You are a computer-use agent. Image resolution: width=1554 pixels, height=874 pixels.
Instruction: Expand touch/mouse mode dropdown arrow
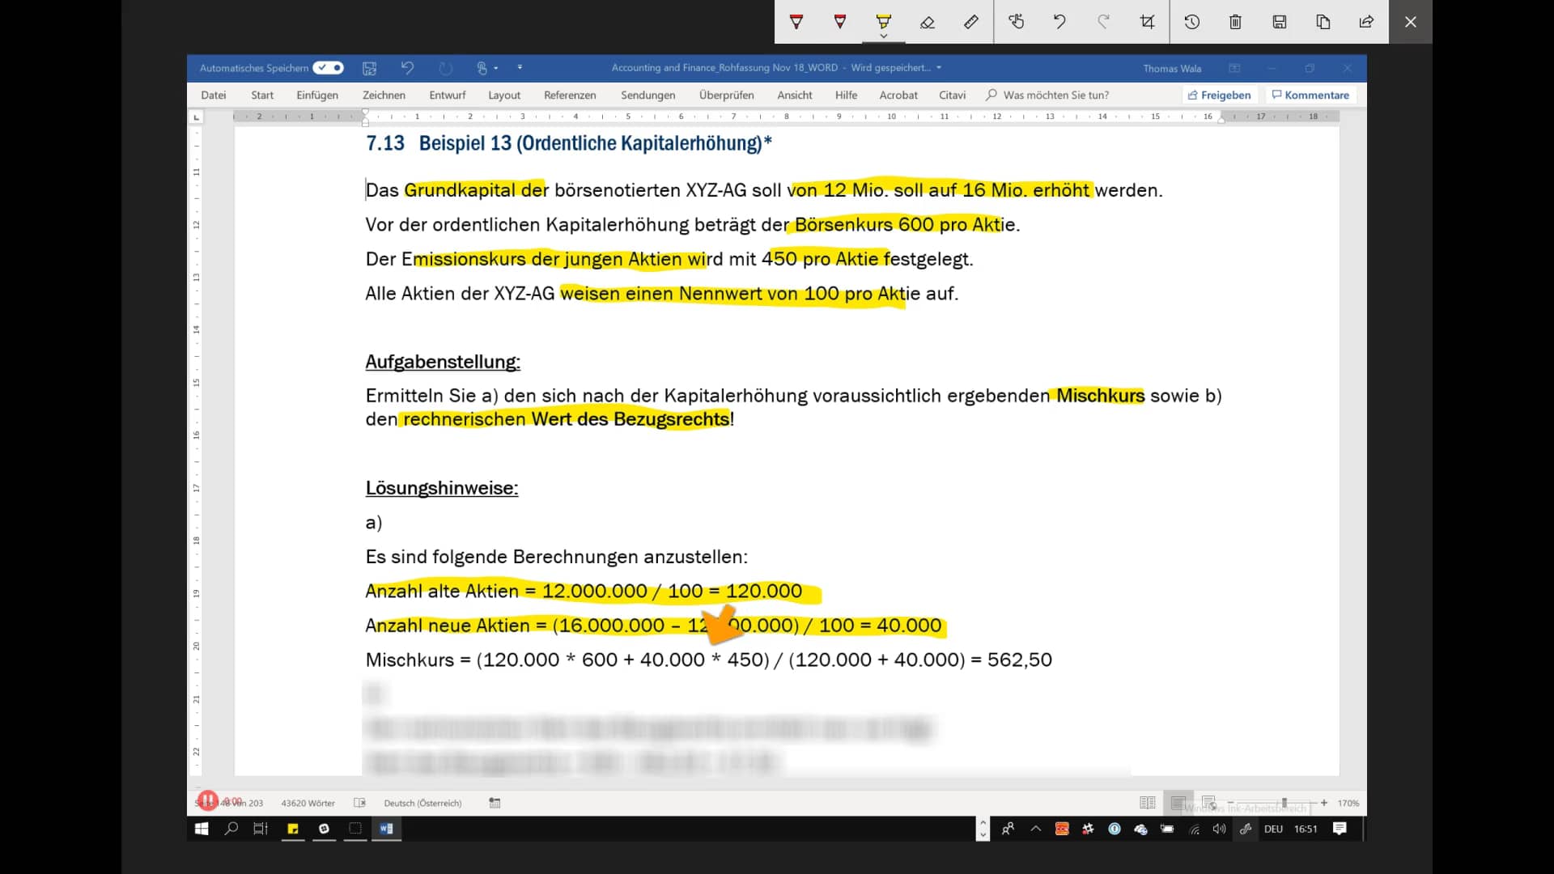pyautogui.click(x=496, y=68)
